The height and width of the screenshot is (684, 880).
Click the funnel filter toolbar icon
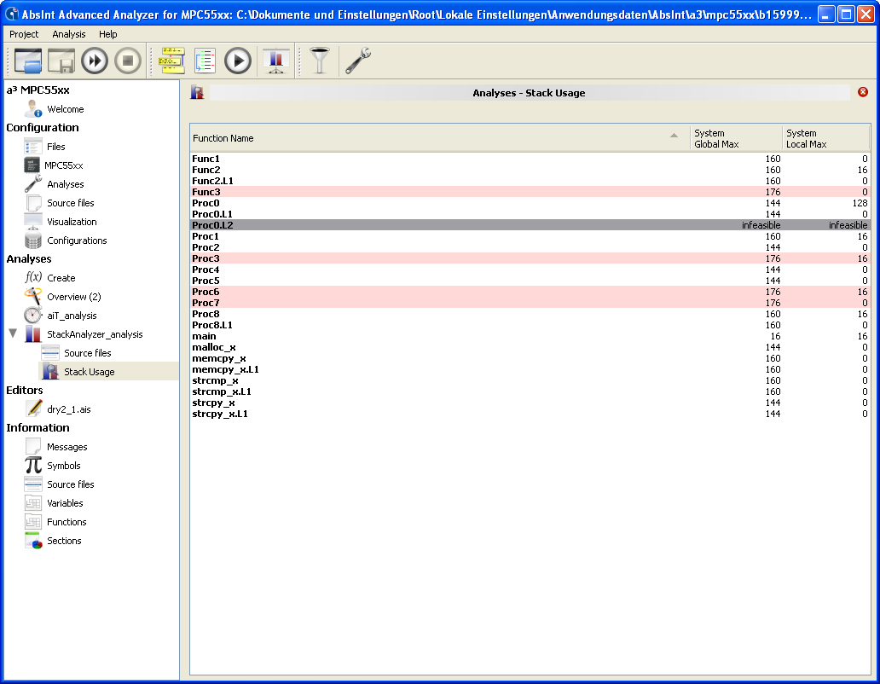pos(319,61)
